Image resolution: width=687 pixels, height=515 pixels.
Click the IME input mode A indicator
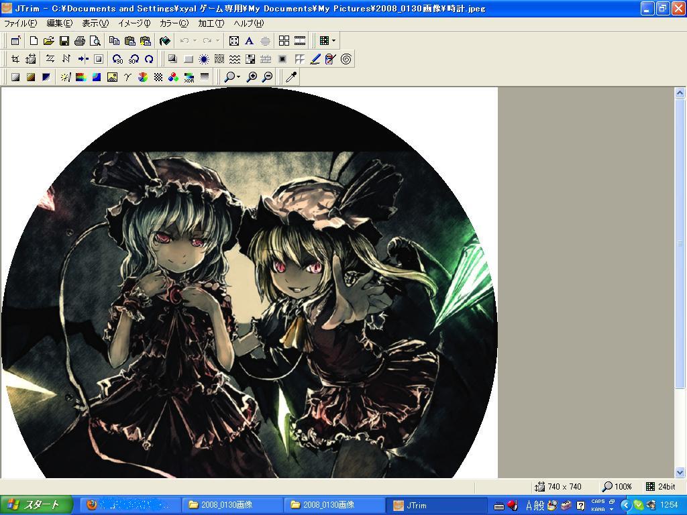[529, 506]
